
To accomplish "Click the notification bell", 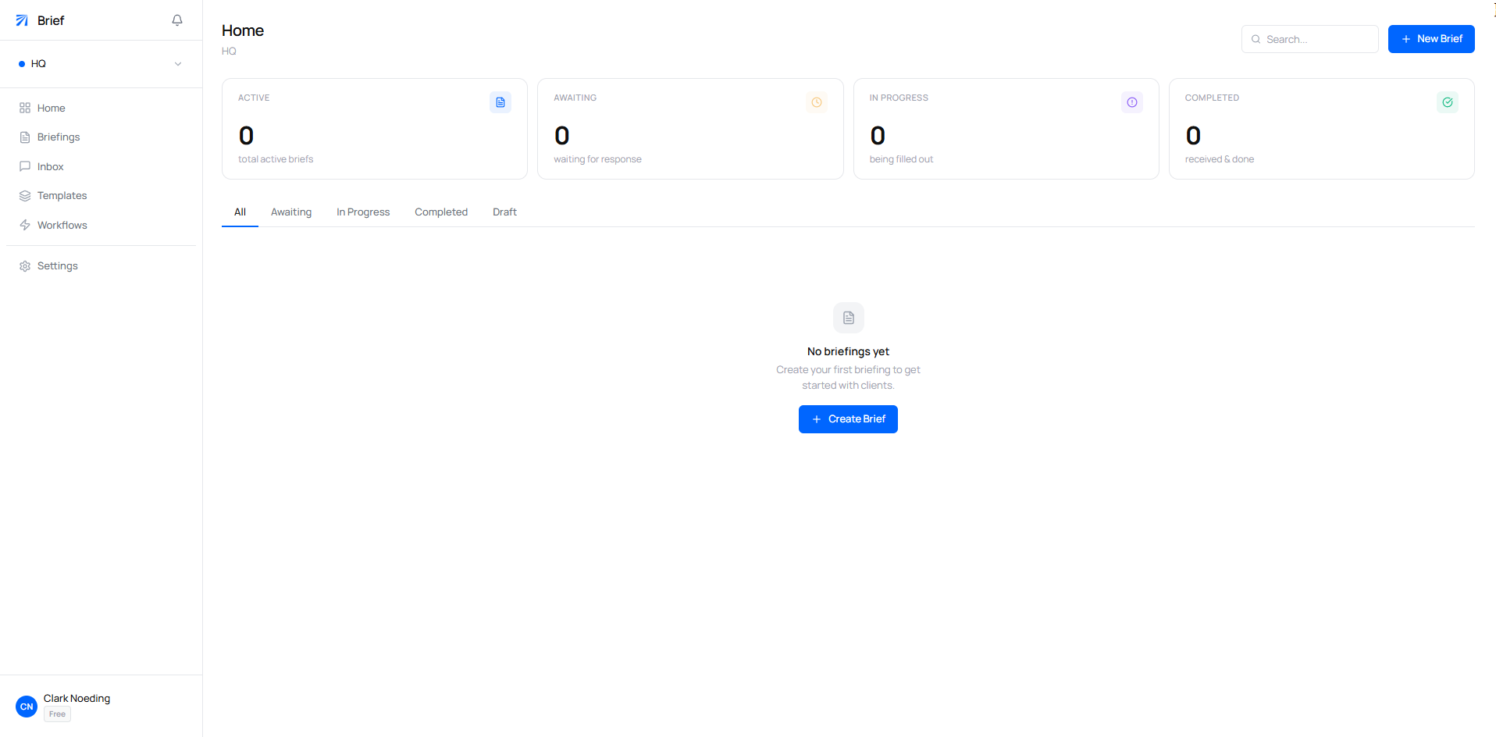I will click(177, 20).
